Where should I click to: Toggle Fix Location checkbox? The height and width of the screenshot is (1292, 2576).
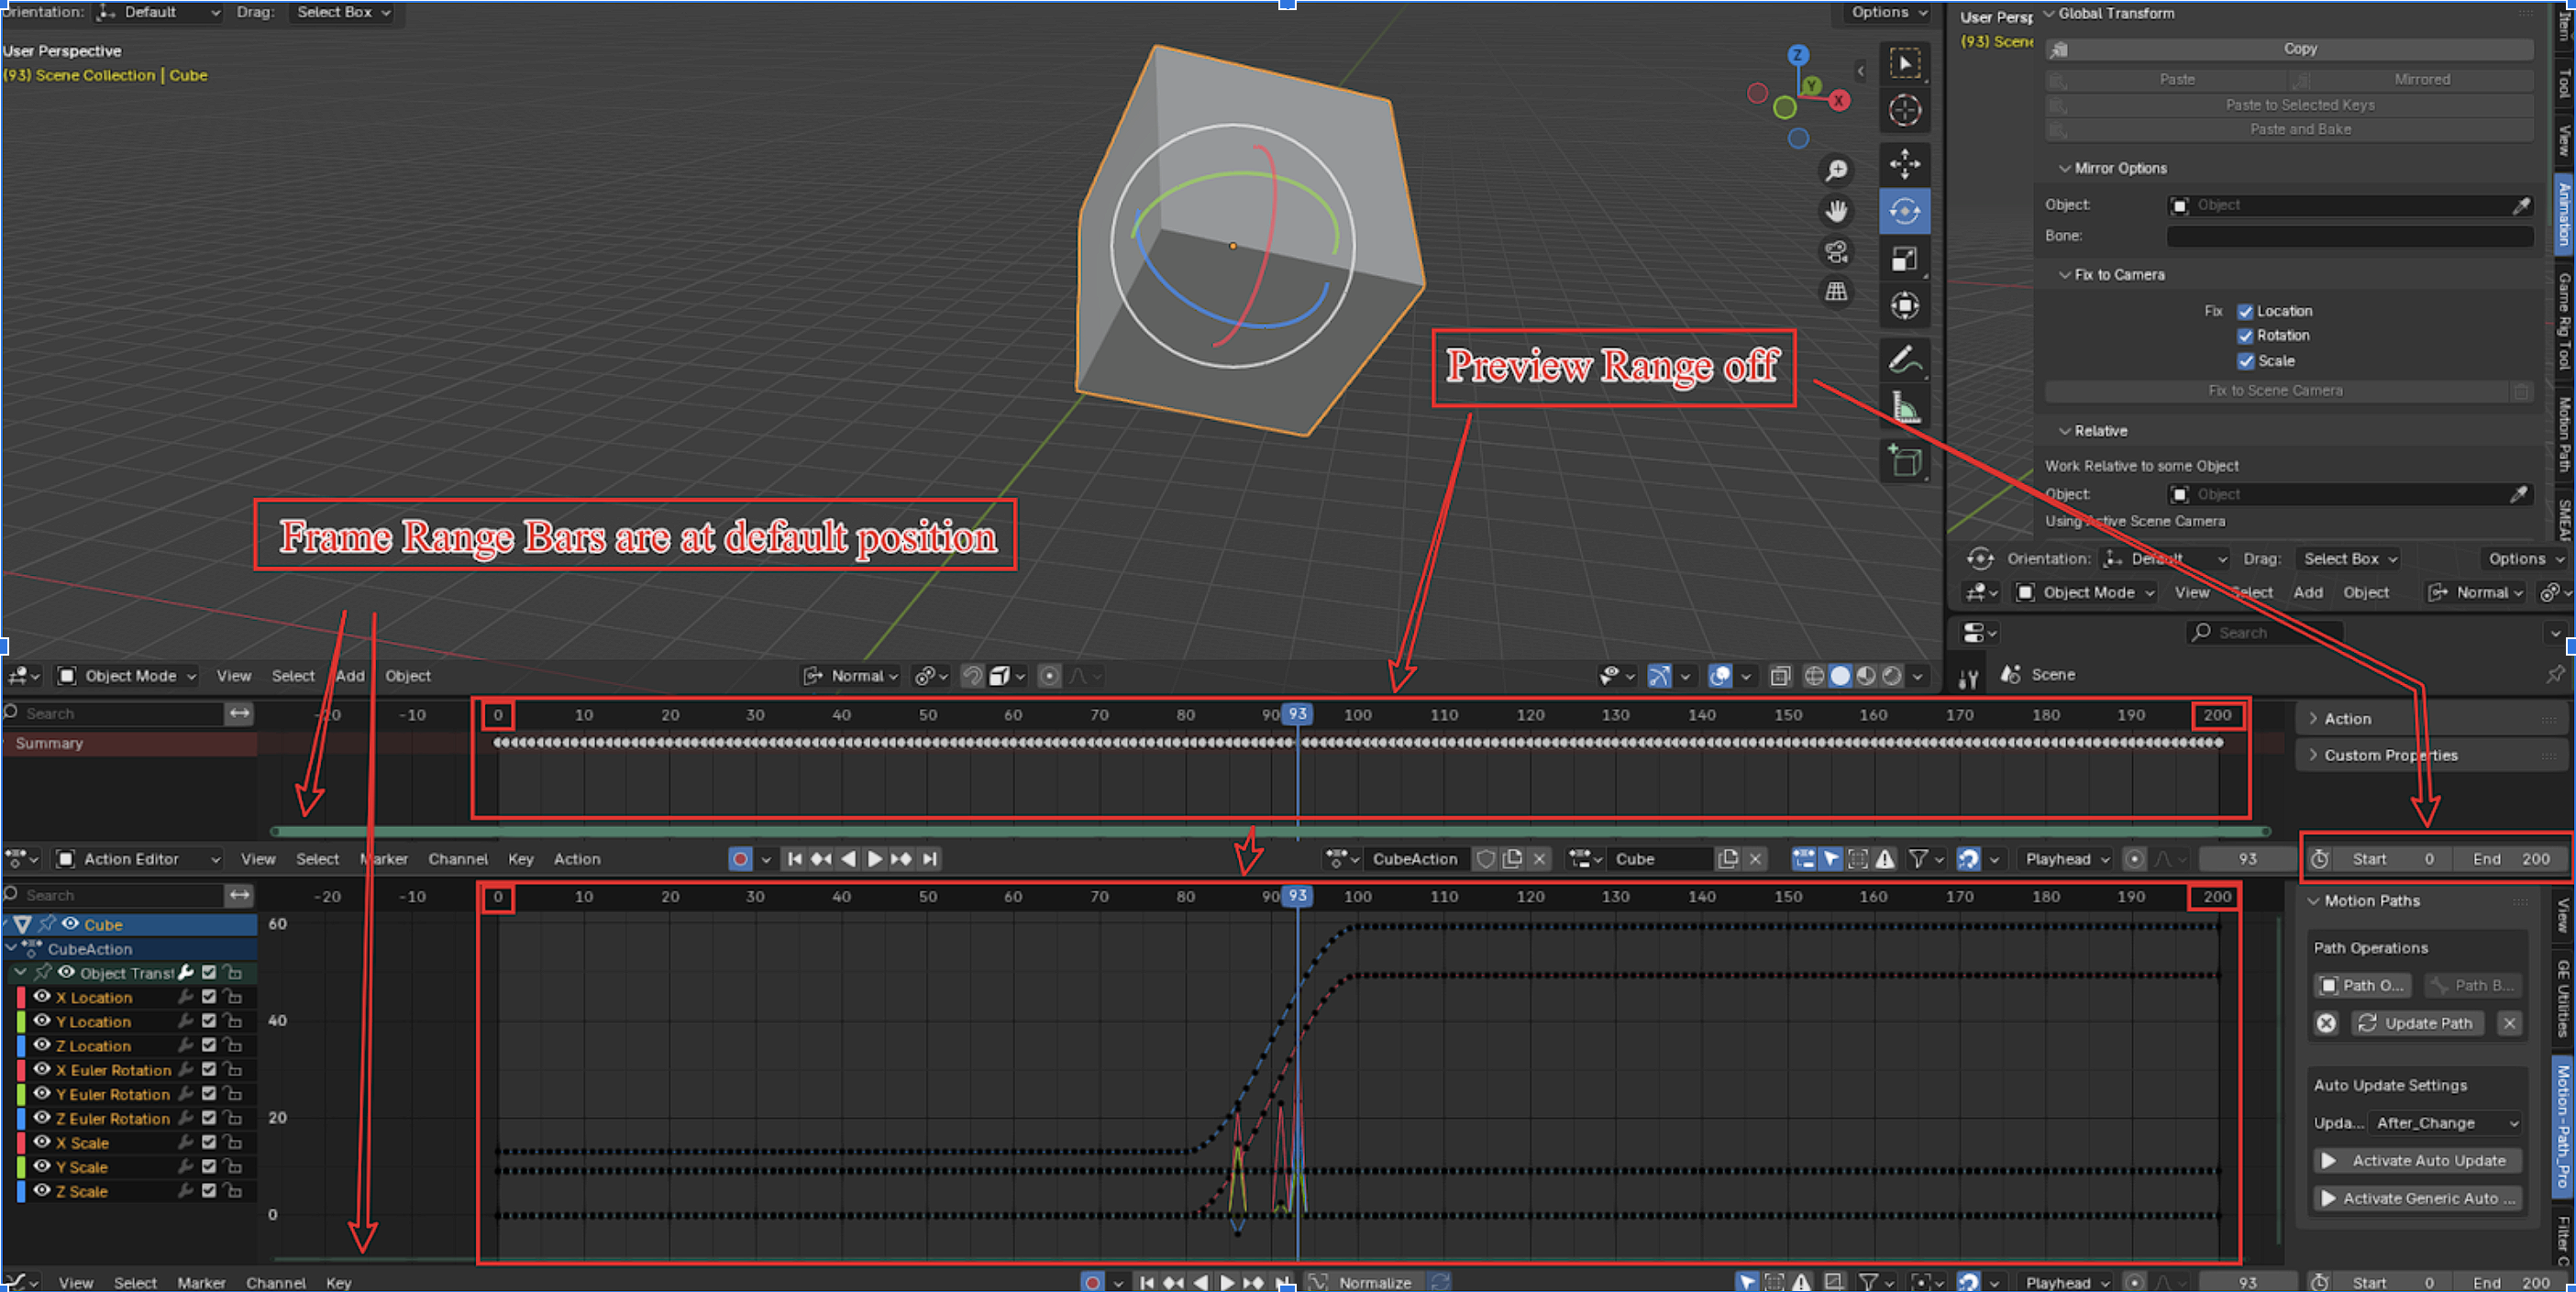(2245, 312)
